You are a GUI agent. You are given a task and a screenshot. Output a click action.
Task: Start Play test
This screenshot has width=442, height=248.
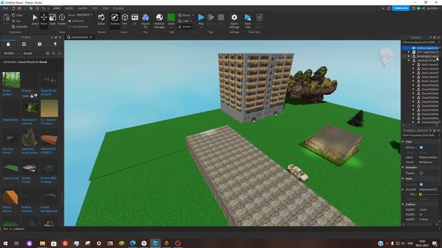[x=201, y=19]
